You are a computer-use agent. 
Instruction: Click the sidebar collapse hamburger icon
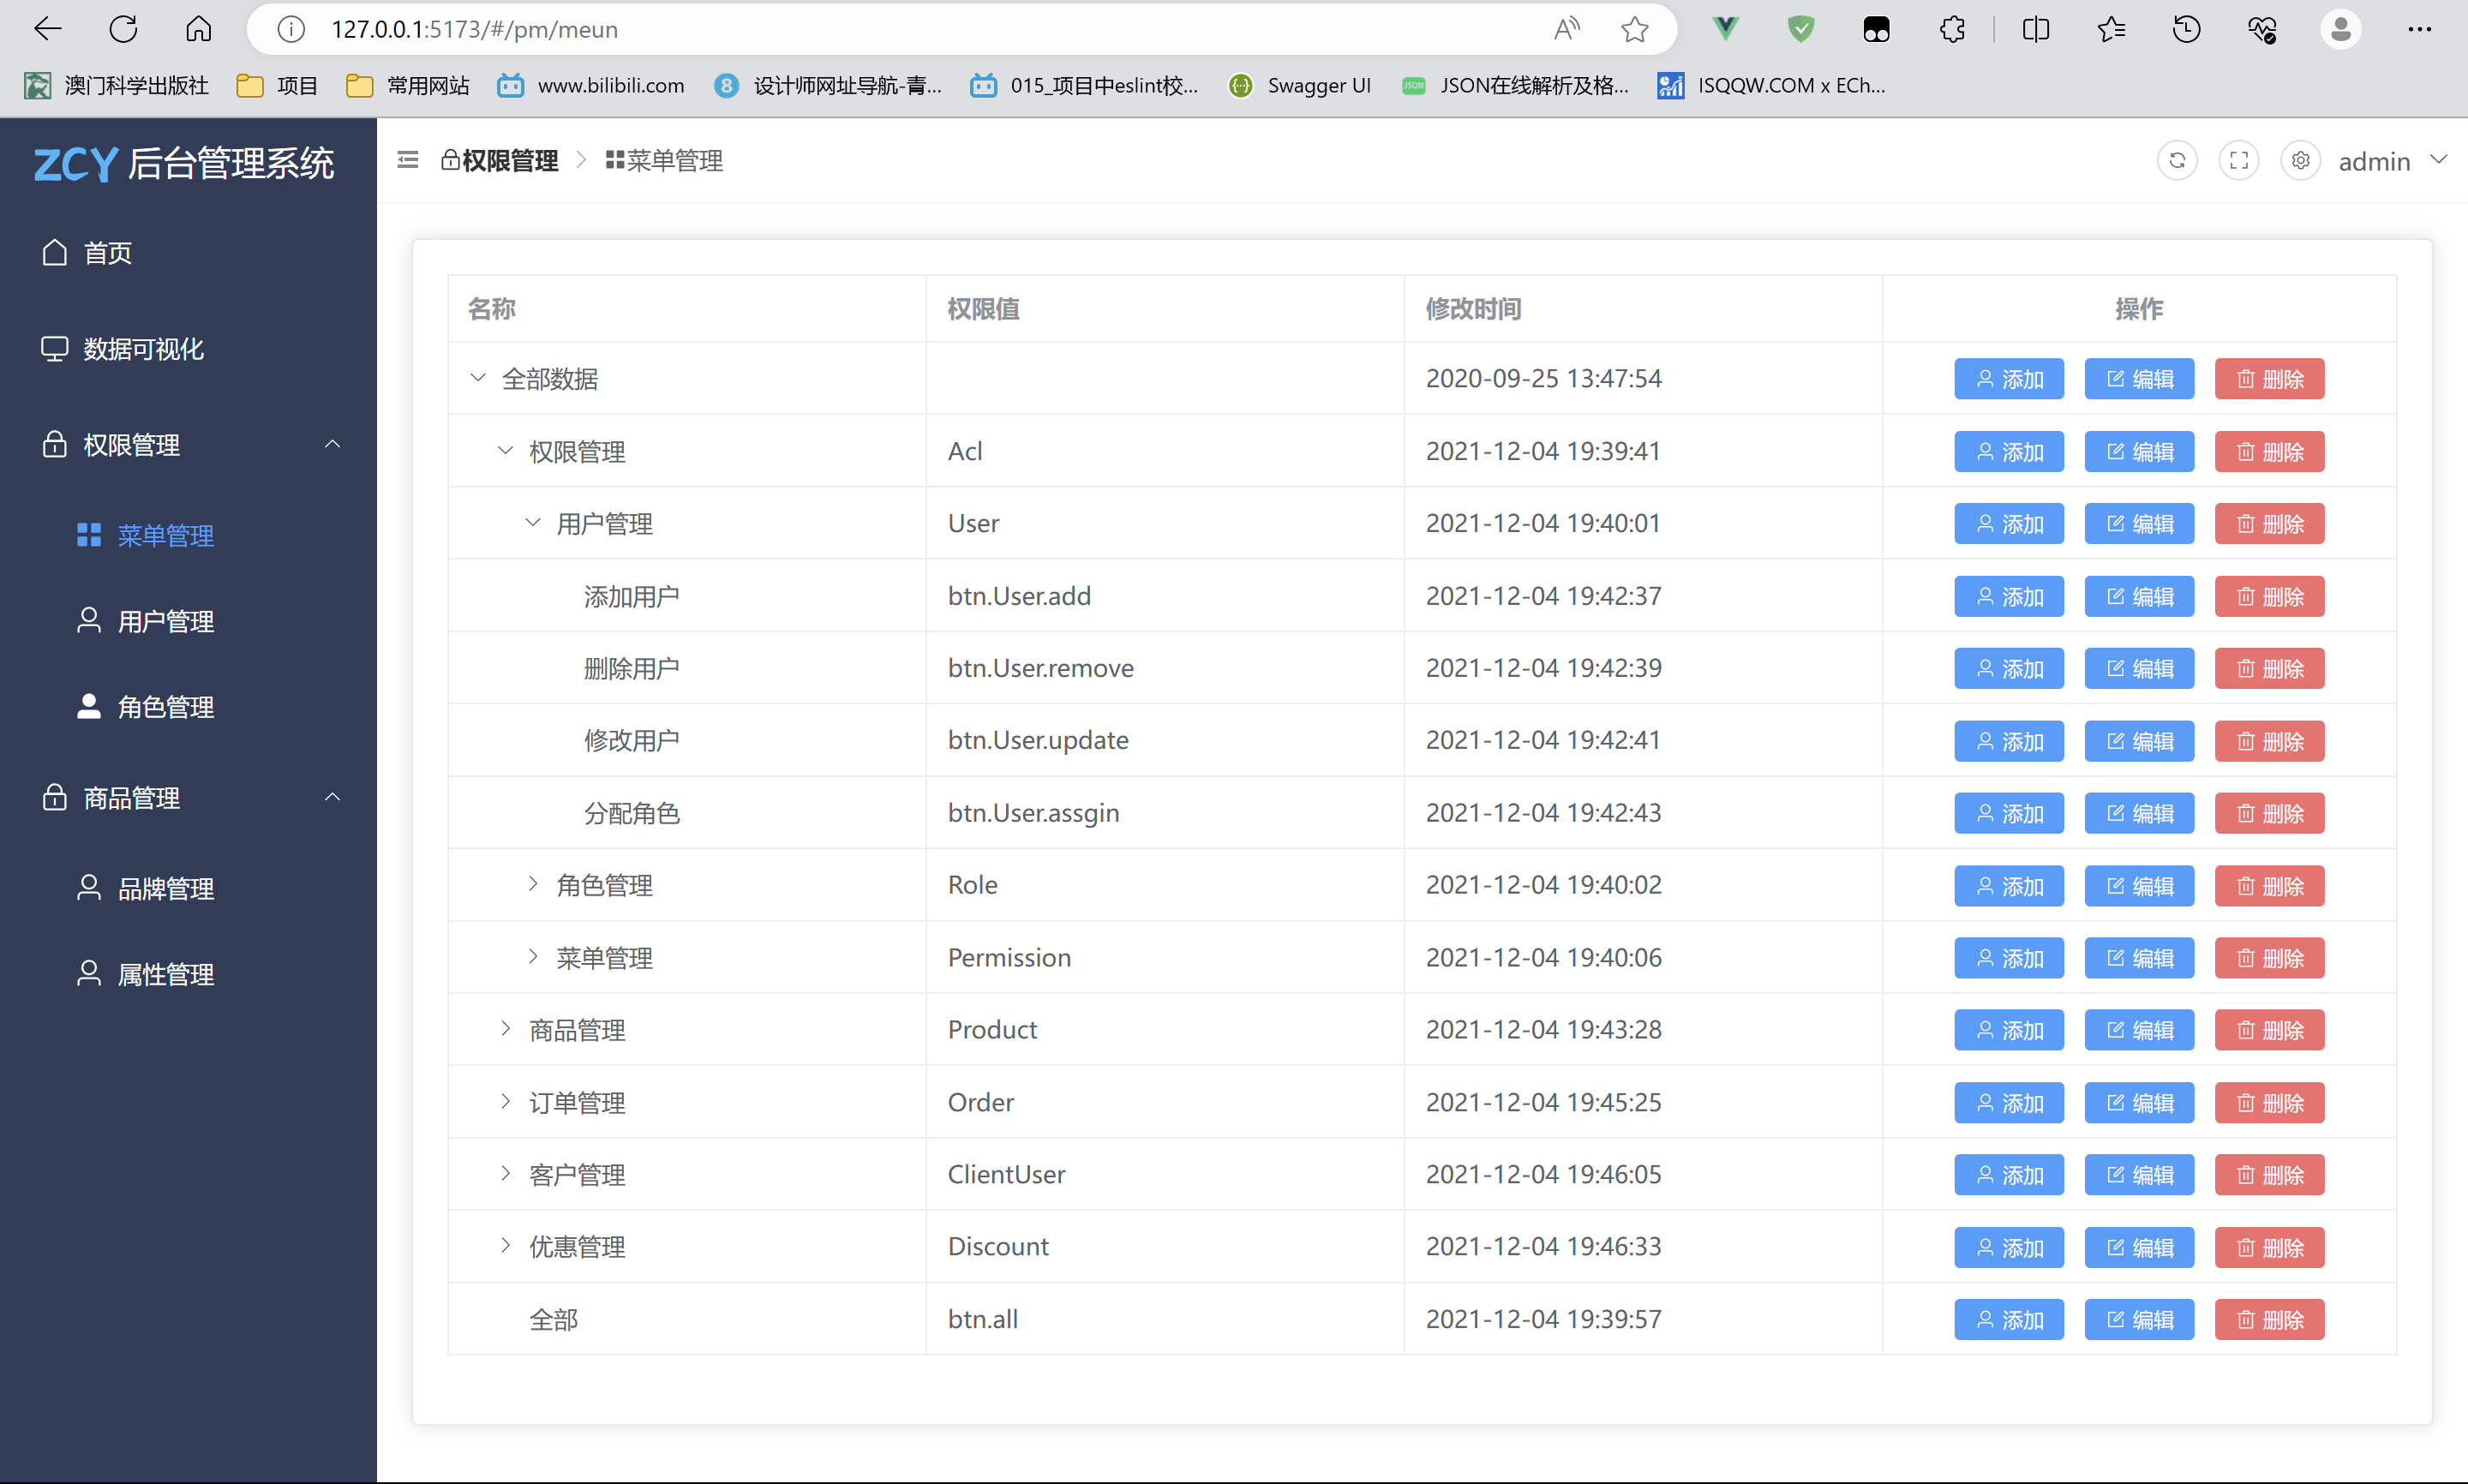click(x=408, y=160)
